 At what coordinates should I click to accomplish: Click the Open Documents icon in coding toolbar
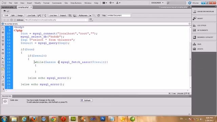pyautogui.click(x=3, y=28)
